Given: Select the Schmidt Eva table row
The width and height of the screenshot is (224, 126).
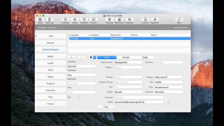Looking at the screenshot, I should point(129,39).
